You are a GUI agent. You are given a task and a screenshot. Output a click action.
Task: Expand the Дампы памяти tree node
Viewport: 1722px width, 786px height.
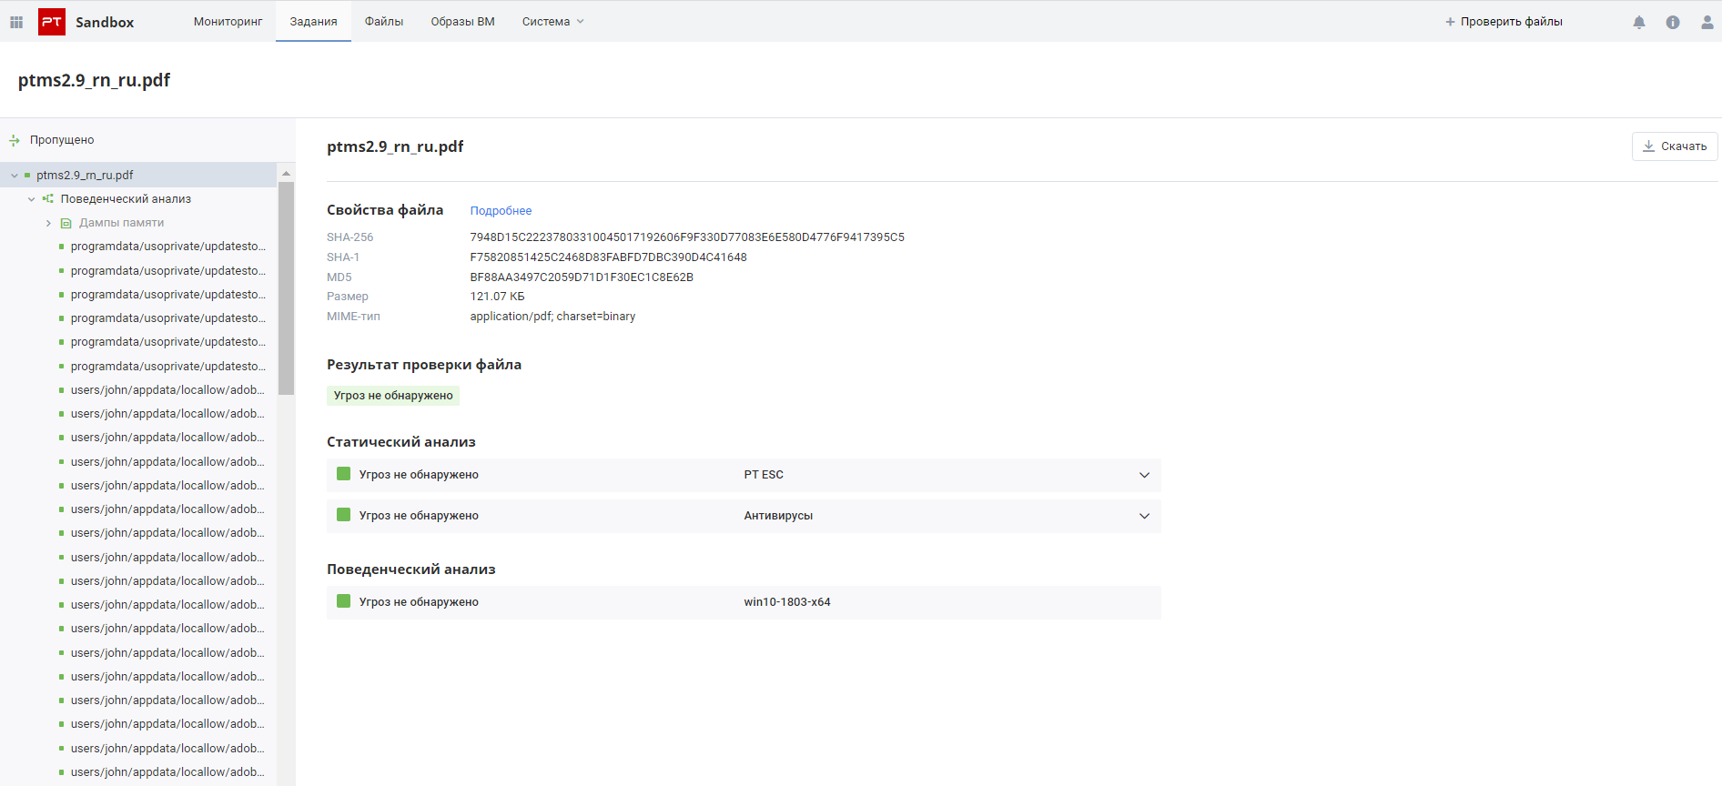pos(48,223)
